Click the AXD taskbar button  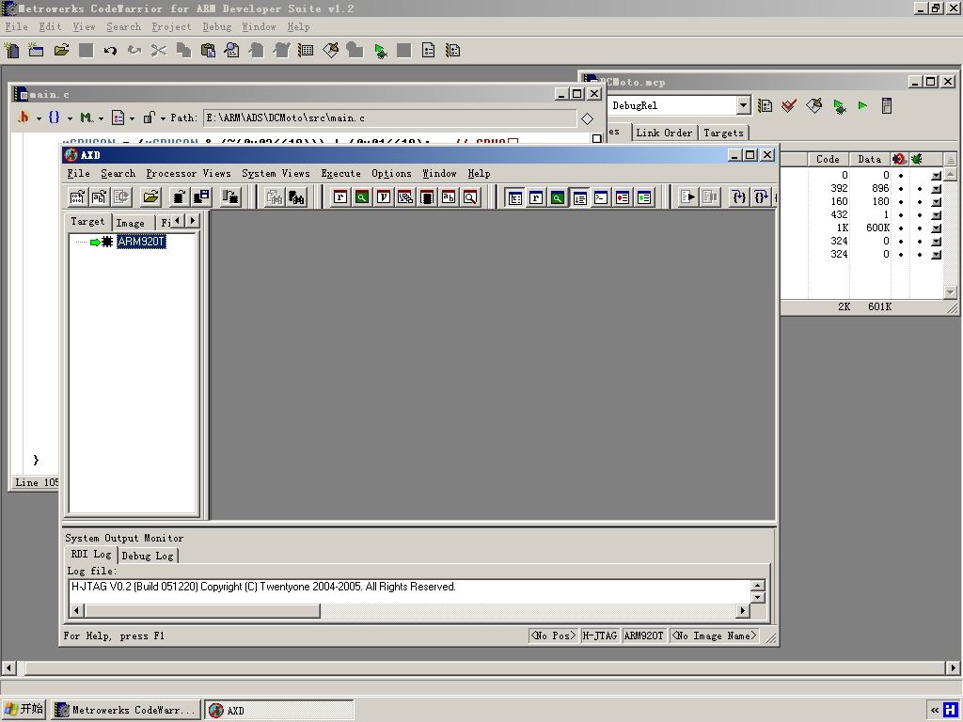[278, 710]
